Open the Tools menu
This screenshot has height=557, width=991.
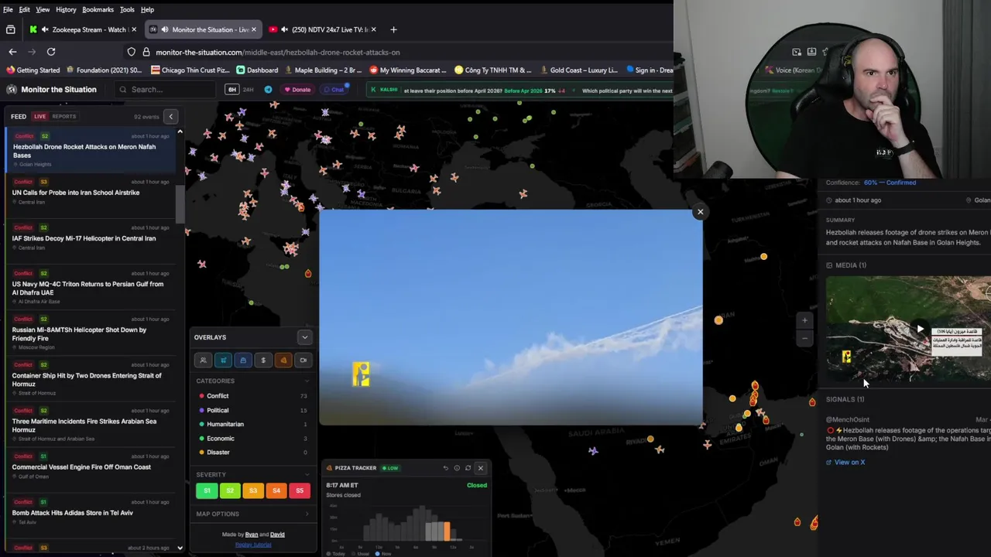[x=127, y=9]
